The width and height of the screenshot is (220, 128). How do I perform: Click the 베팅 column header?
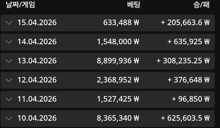(x=133, y=5)
